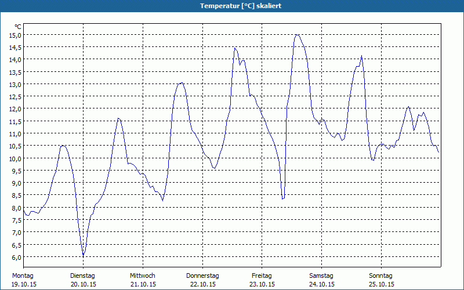Viewport: 464px width, 290px height.
Task: Click the Samstag day label
Action: tap(321, 276)
